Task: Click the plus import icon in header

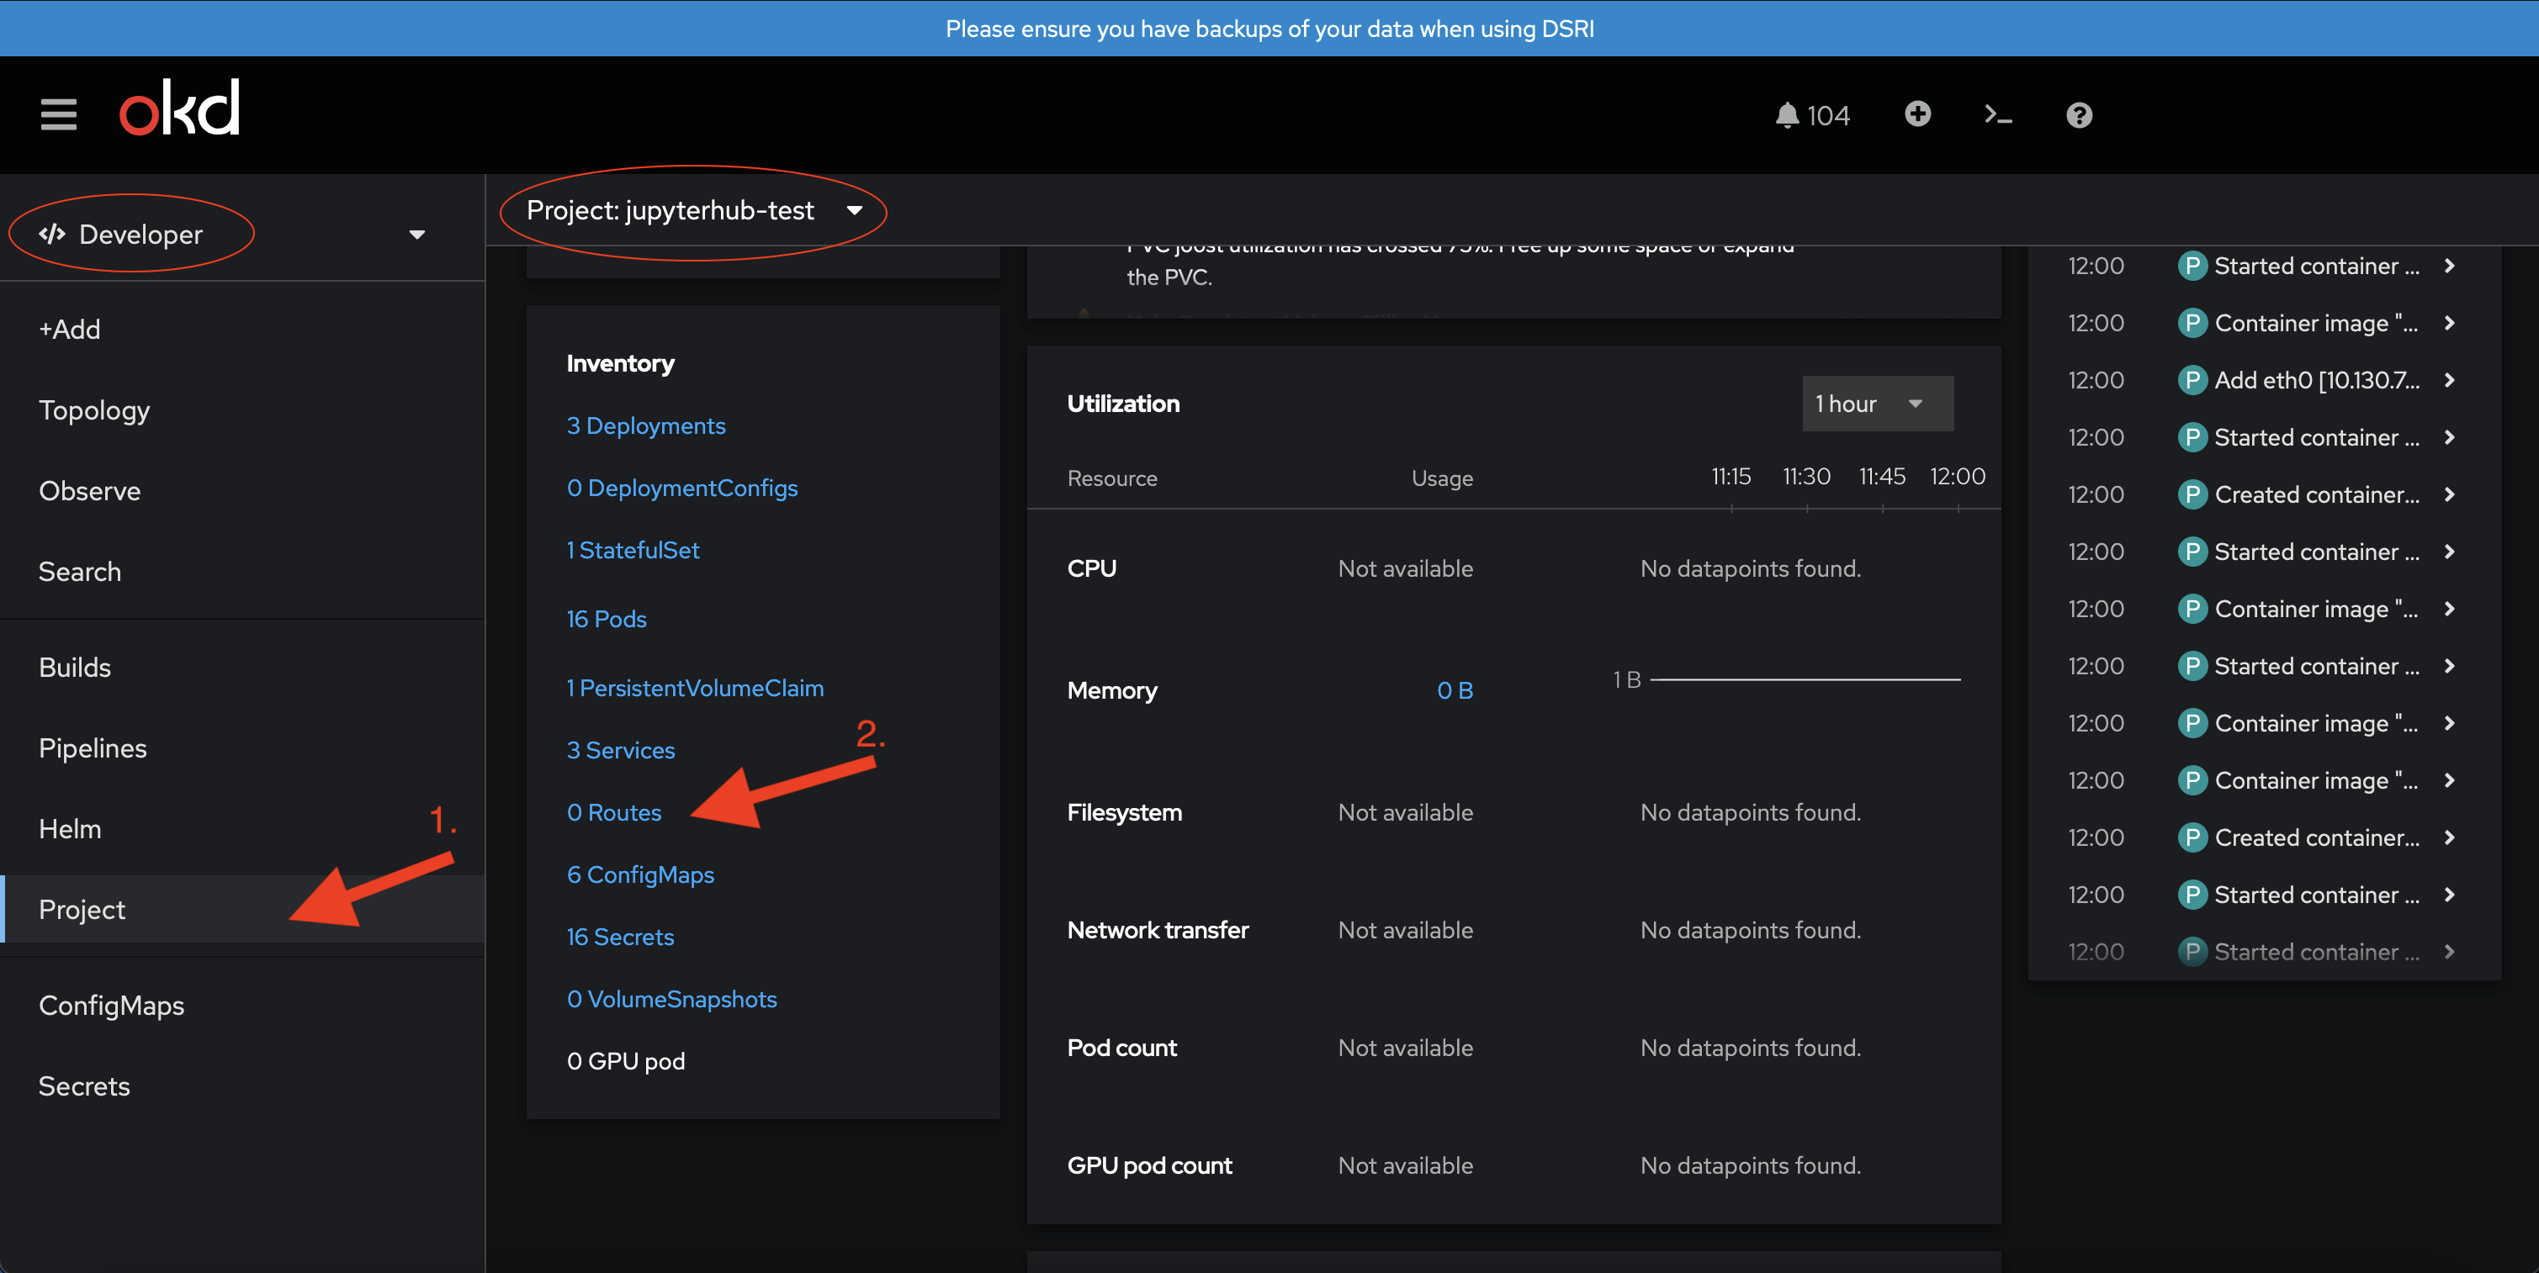Action: click(x=1917, y=114)
